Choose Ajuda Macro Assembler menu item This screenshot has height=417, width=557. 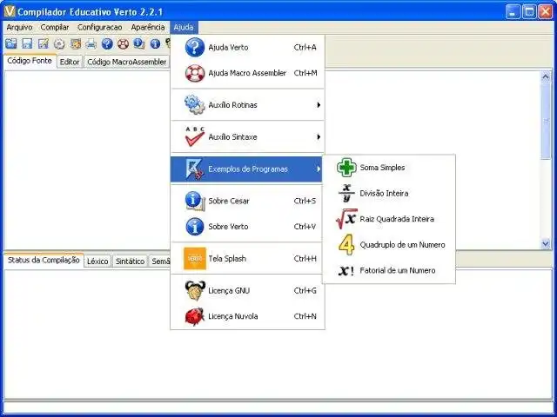pos(247,73)
